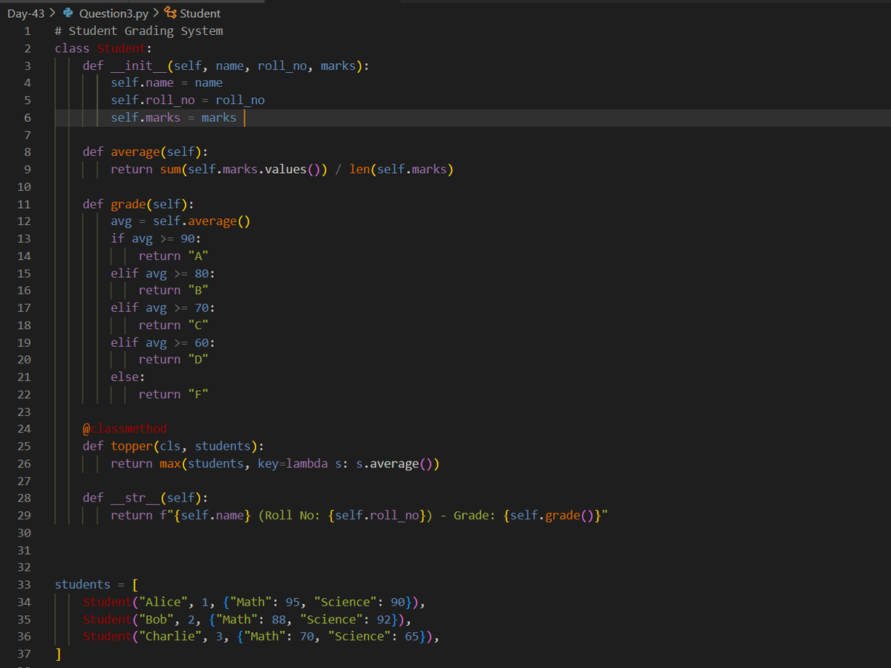
Task: Click 'return "F"' statement
Action: click(173, 395)
